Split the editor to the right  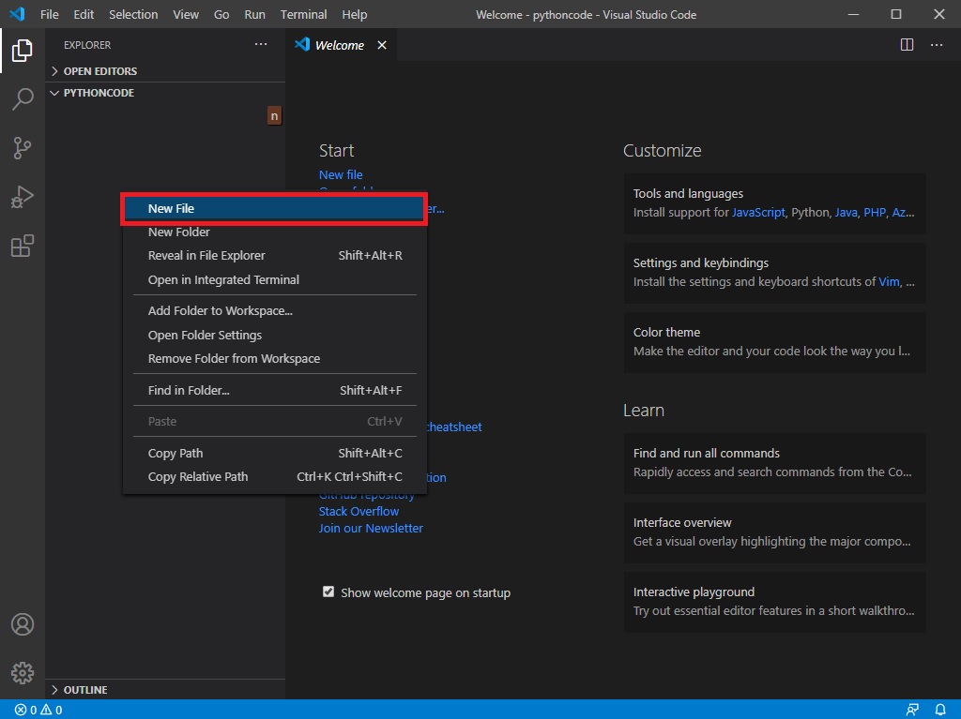tap(907, 45)
